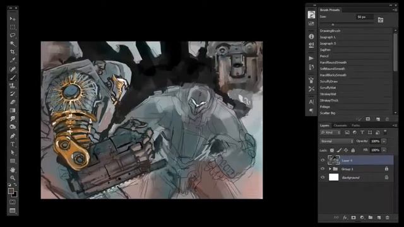Select the Zoom tool
Viewport: 404px width, 227px height.
(x=13, y=178)
